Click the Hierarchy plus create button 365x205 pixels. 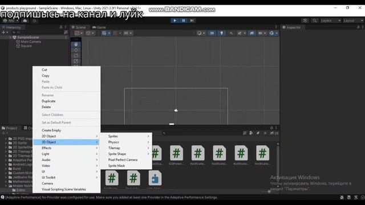(x=5, y=32)
